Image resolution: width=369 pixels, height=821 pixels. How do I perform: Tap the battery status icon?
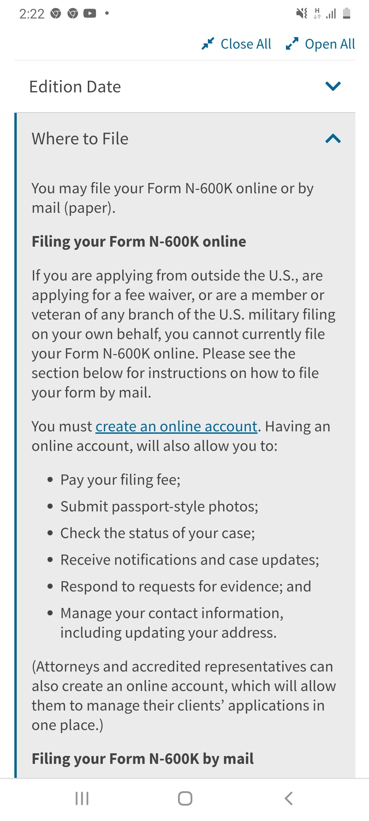(346, 13)
